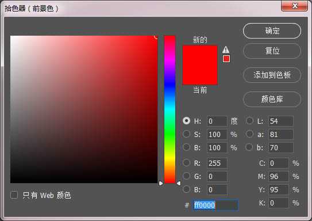Click inside the large saturation-brightness color field
The width and height of the screenshot is (312, 221).
coord(84,109)
